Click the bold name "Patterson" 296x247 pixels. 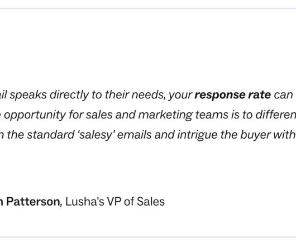point(33,202)
